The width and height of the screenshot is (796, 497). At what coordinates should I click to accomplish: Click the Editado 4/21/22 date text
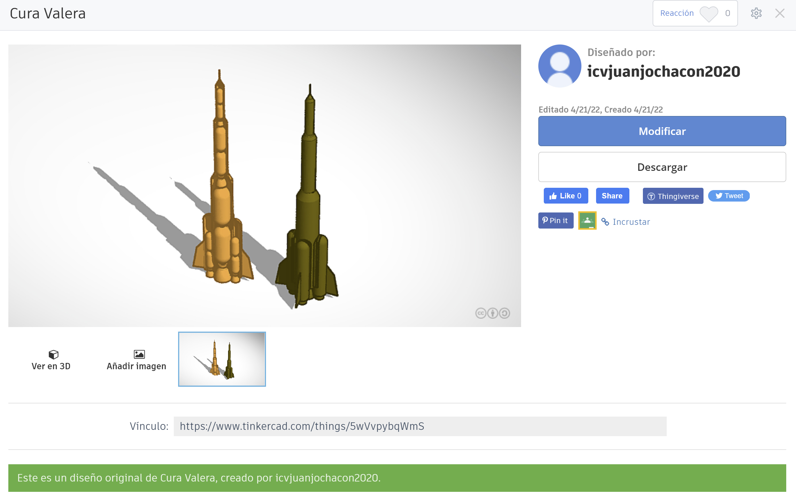[569, 110]
